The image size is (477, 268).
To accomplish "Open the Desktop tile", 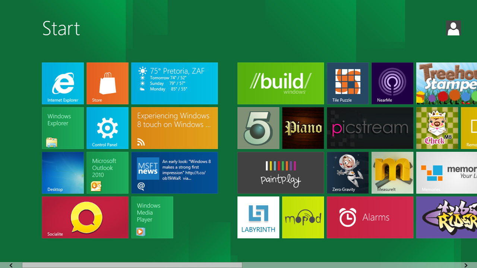I will click(63, 173).
